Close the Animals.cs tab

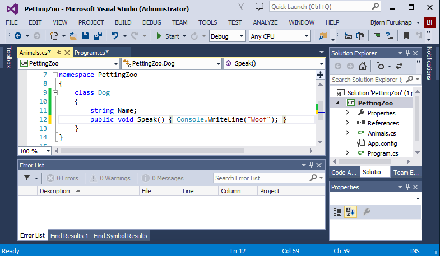point(67,53)
